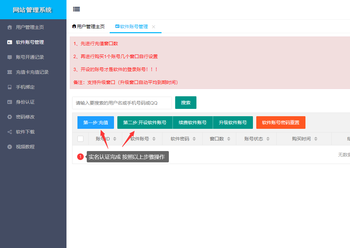Click the sidebar collapse hamburger icon
This screenshot has width=350, height=248.
(76, 9)
